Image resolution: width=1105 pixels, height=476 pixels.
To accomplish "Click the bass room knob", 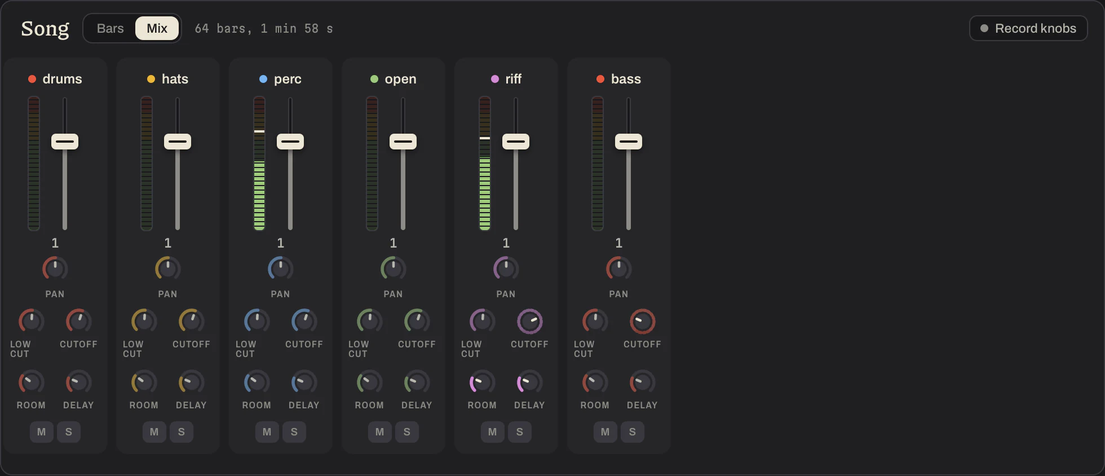I will pos(595,382).
